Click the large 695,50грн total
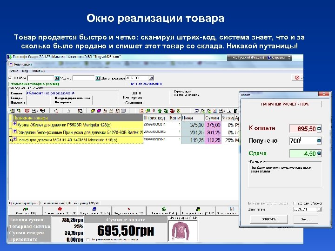 click(126, 231)
